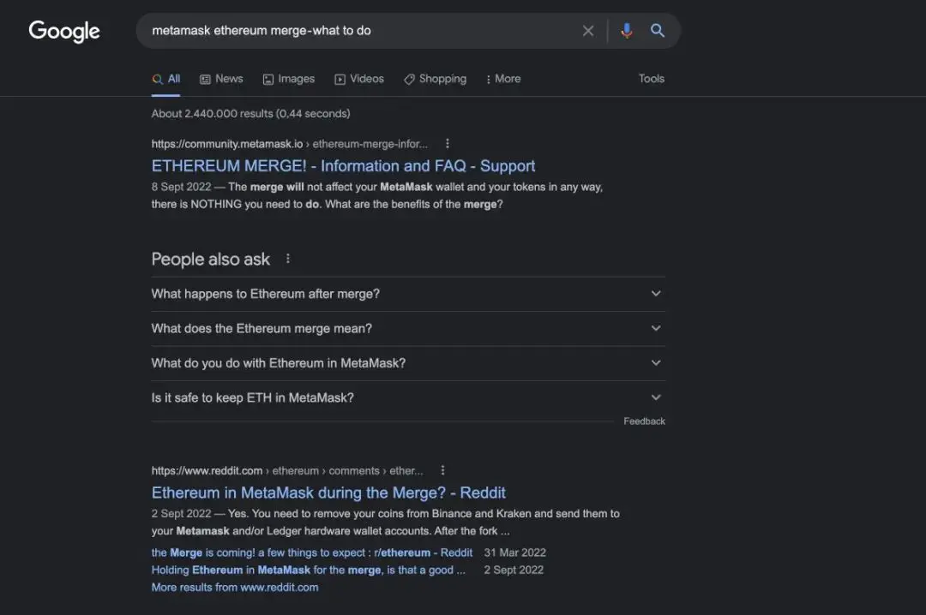The image size is (926, 615).
Task: Click the Feedback link under People also ask
Action: (644, 421)
